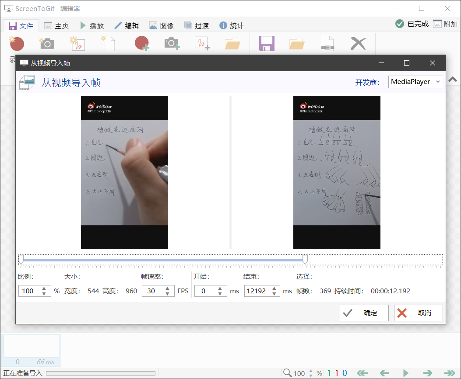Click the start time field 0
The width and height of the screenshot is (461, 379).
(x=205, y=291)
